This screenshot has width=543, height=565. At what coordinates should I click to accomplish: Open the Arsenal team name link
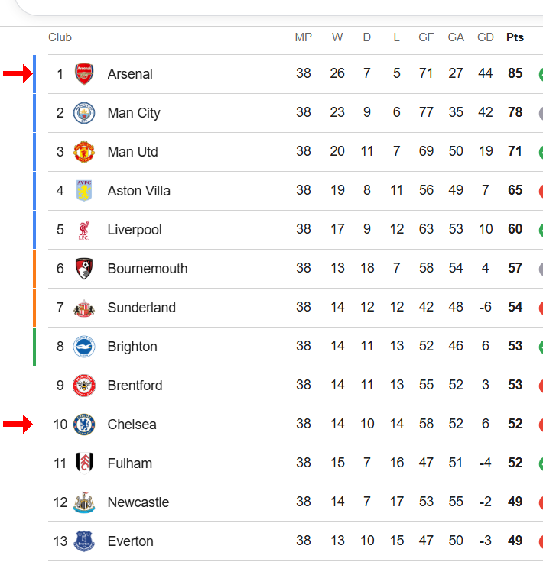130,74
